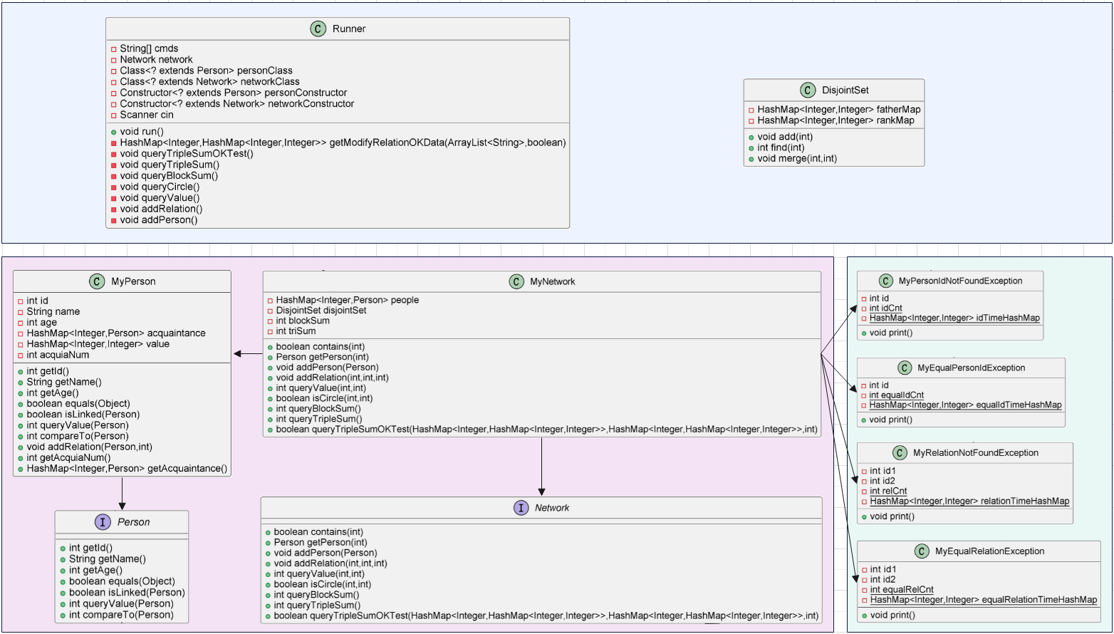This screenshot has width=1114, height=634.
Task: Click the MyRelationNotFoundException class icon
Action: pos(900,453)
